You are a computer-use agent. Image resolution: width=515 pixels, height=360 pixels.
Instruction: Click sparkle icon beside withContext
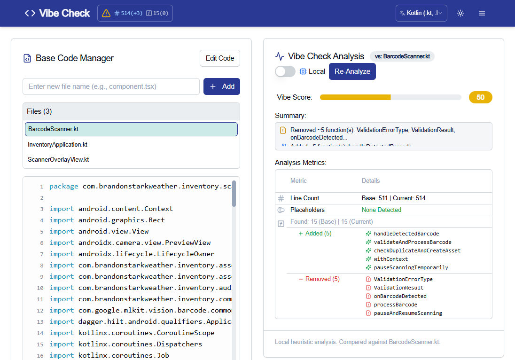pyautogui.click(x=368, y=259)
